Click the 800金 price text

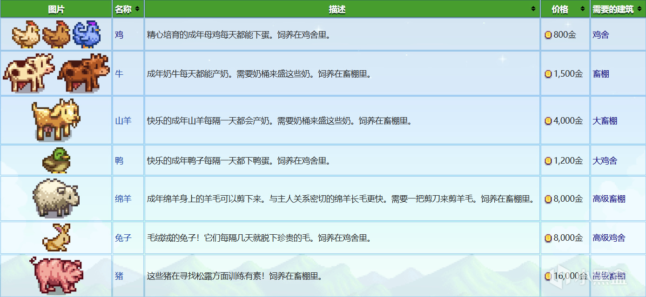(x=565, y=35)
